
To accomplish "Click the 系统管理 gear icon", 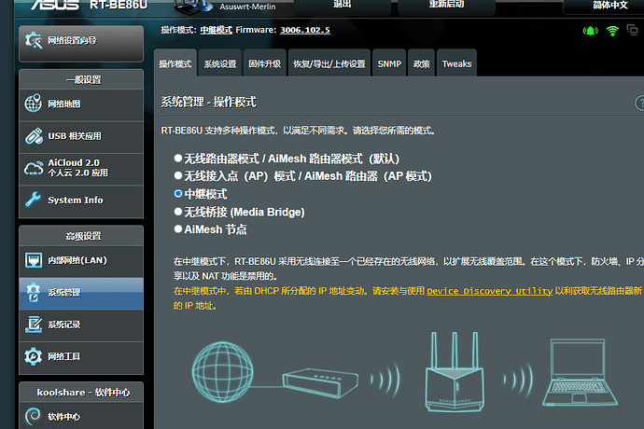I will click(x=34, y=292).
